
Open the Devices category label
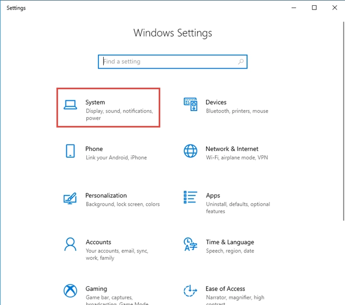point(216,103)
